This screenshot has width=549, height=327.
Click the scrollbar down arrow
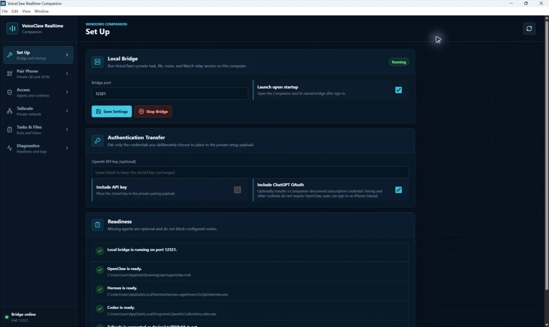[x=546, y=324]
